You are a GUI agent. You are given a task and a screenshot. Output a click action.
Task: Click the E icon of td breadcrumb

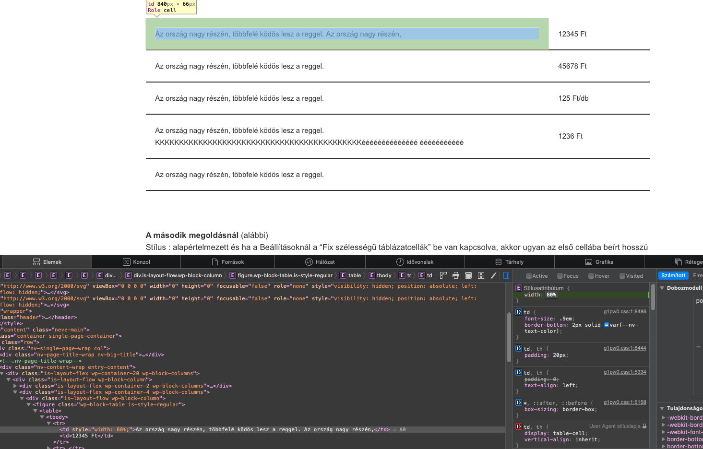422,275
